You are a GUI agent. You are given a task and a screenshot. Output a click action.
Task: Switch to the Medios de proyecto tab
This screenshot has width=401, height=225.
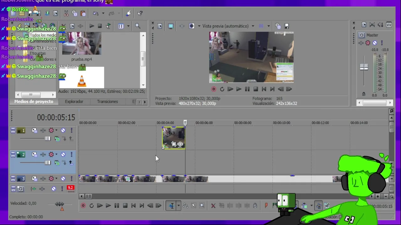(x=34, y=102)
